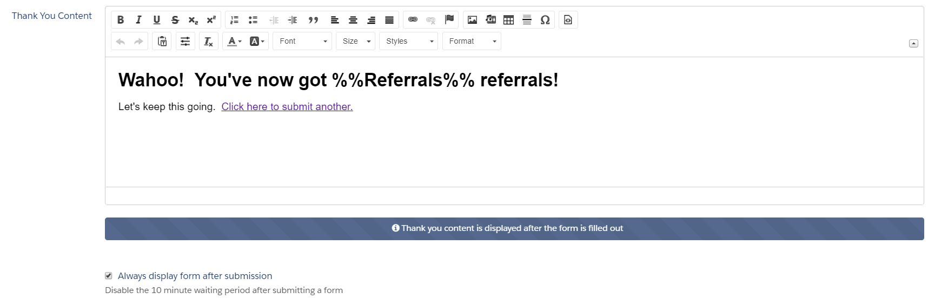Decrease indent of paragraph
The image size is (928, 299).
click(274, 20)
